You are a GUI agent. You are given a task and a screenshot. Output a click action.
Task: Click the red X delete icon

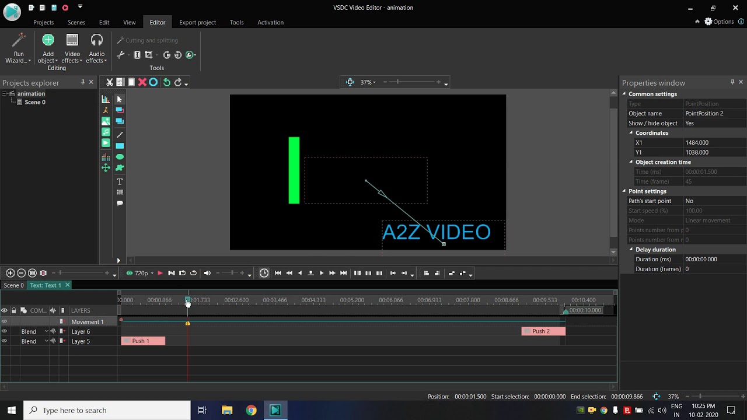click(x=142, y=82)
